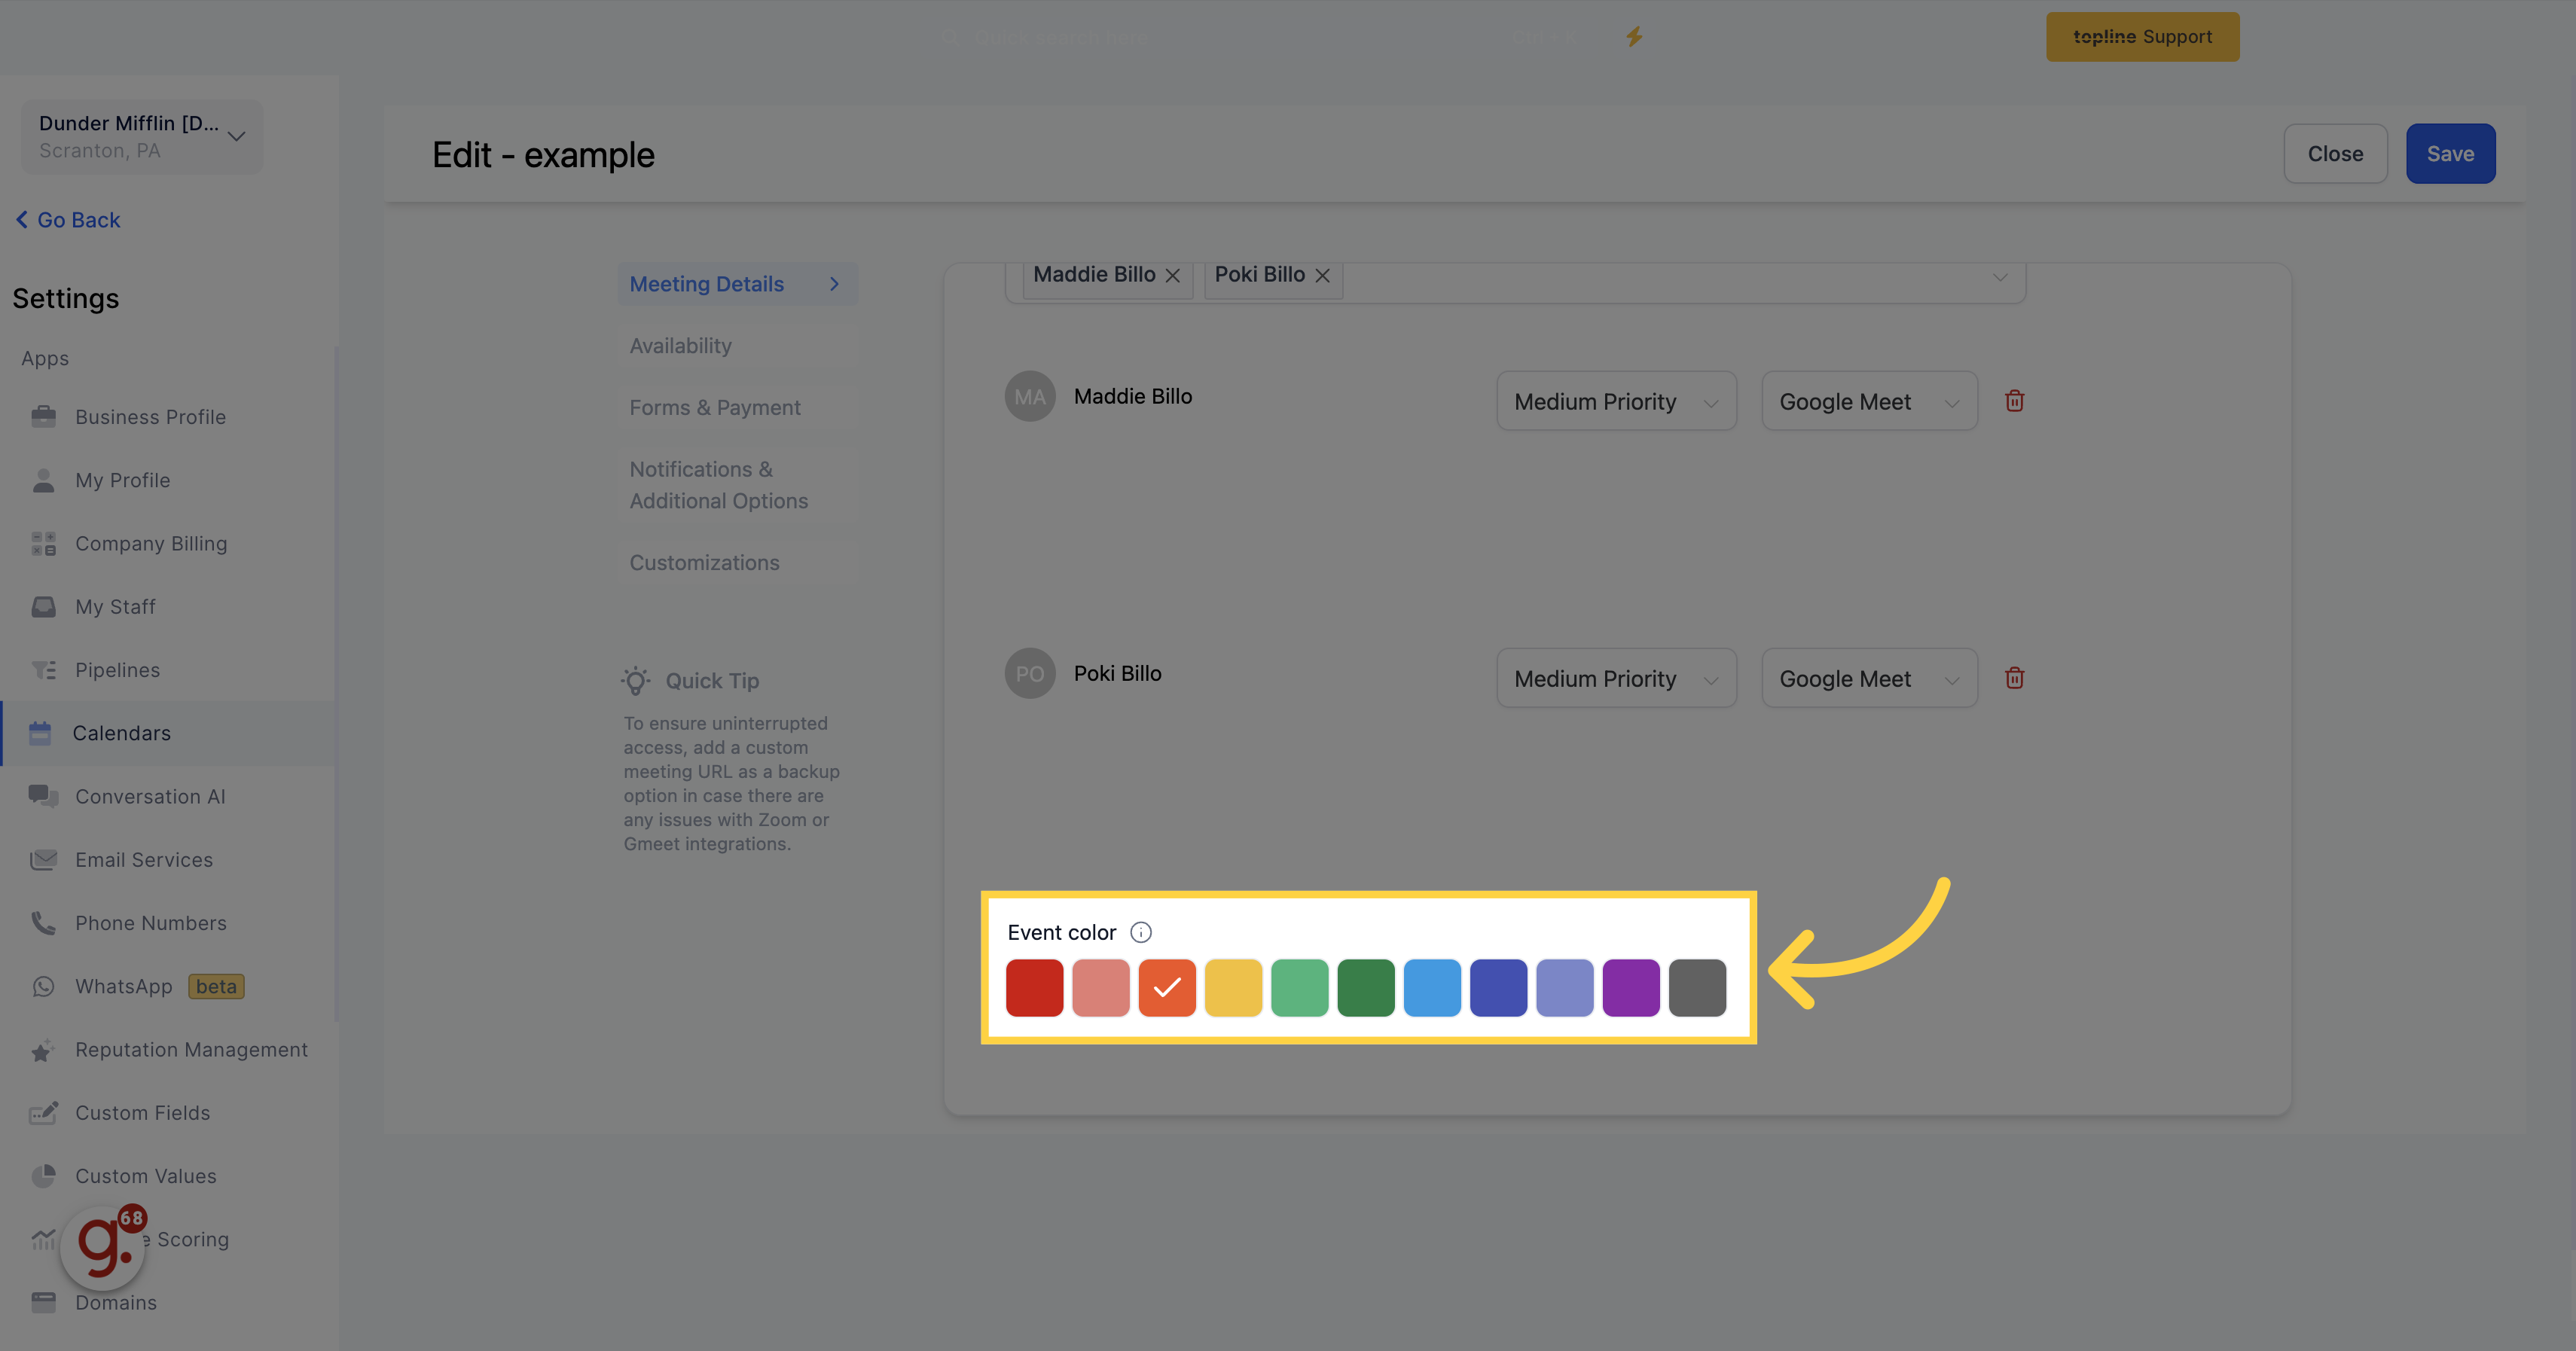The height and width of the screenshot is (1351, 2576).
Task: Click Save button to apply changes
Action: (x=2450, y=154)
